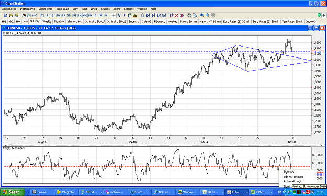Open the Time Scale menu
Viewport: 327px width, 196px height.
tap(63, 9)
